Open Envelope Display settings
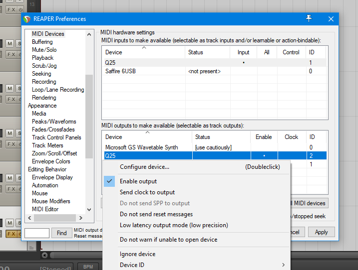Viewport: 358px width, 270px height. pyautogui.click(x=52, y=177)
